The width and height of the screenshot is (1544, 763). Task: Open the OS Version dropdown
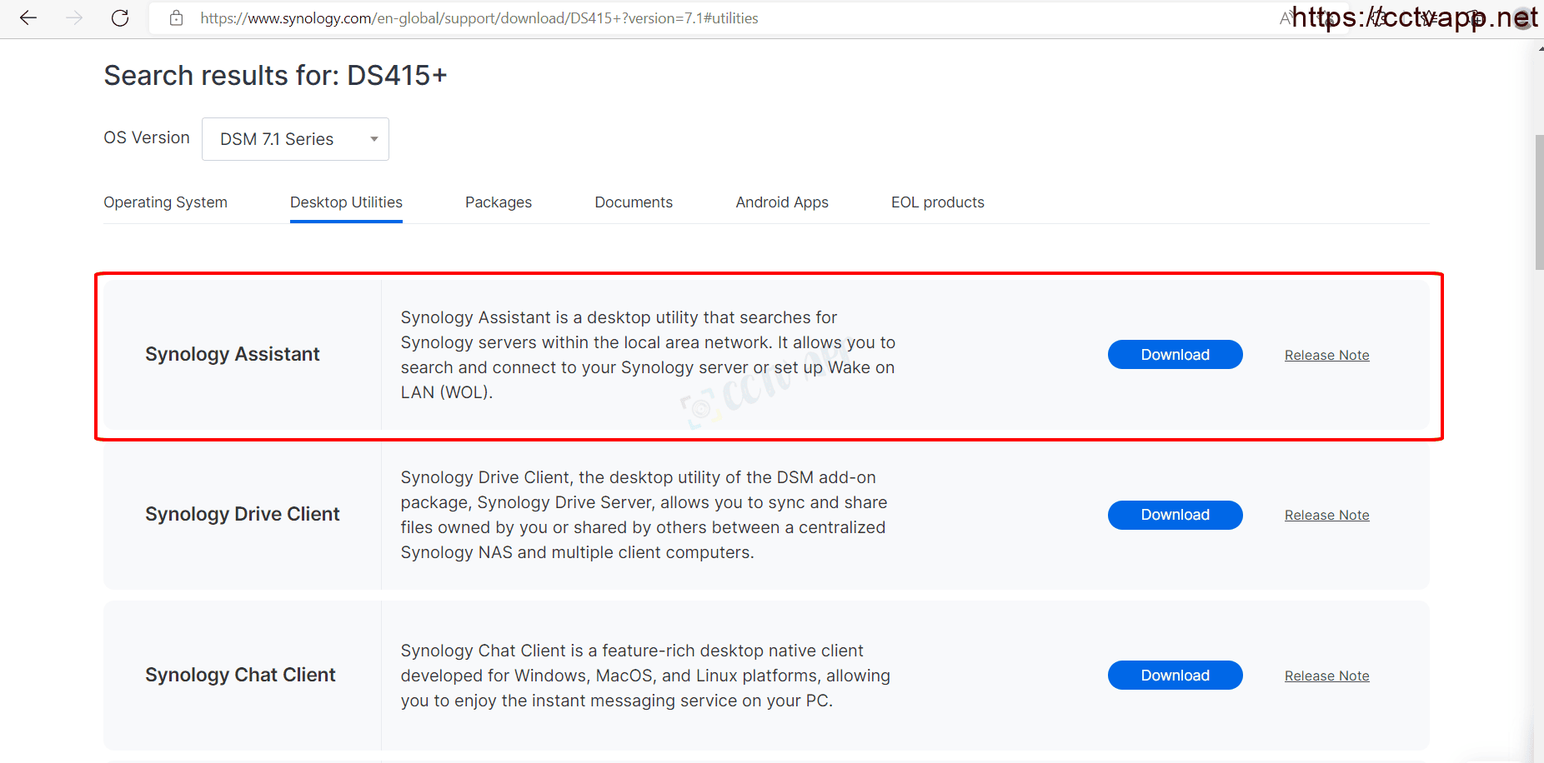click(x=295, y=139)
